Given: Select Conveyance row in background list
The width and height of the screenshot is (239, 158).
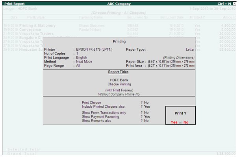Looking at the screenshot, I should point(119,29).
